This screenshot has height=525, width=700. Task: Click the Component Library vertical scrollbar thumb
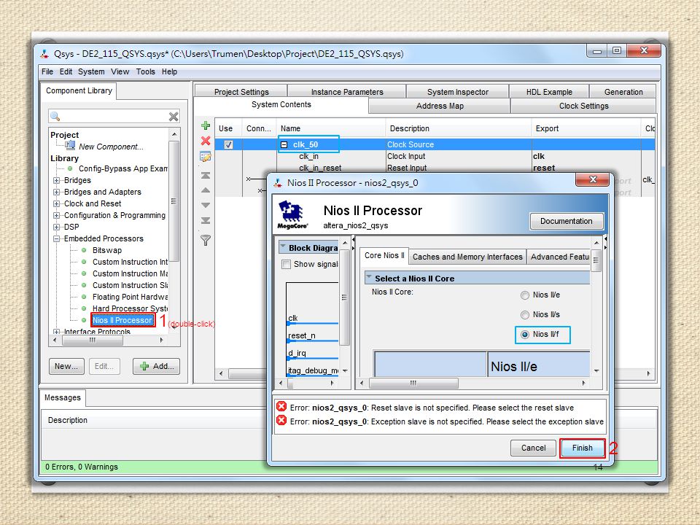click(x=174, y=201)
